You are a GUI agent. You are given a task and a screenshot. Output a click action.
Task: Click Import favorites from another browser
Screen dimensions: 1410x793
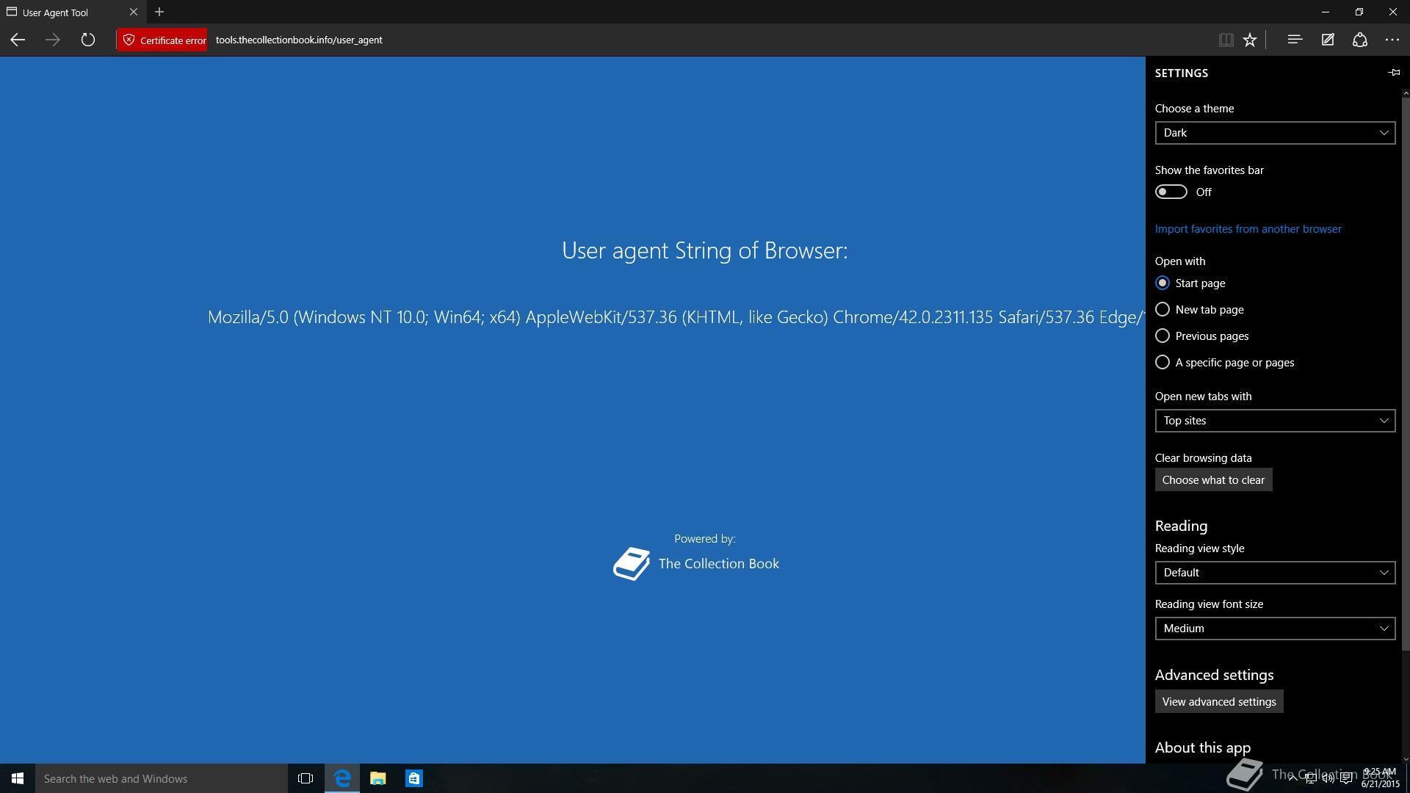[x=1248, y=229]
